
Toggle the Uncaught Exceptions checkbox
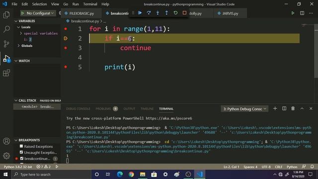(x=21, y=152)
